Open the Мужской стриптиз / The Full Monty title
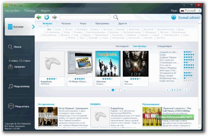The image size is (208, 136). click(177, 110)
